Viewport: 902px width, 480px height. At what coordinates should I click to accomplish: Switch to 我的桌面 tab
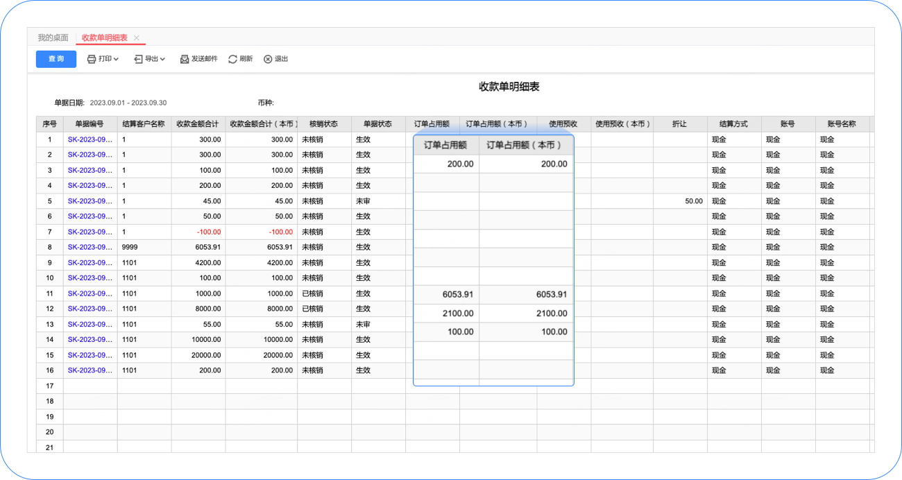pos(53,38)
